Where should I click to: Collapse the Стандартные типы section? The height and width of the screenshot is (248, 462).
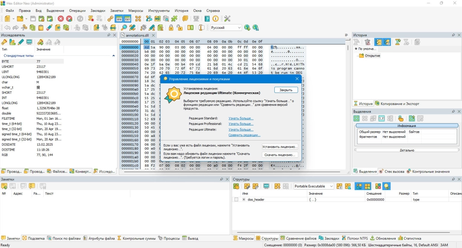coord(113,56)
